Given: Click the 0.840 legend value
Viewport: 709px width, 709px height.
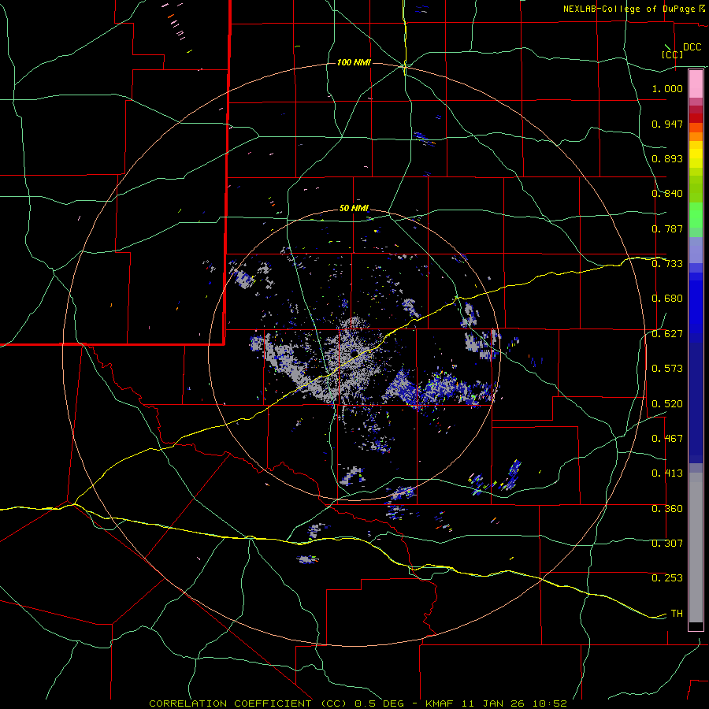Looking at the screenshot, I should (667, 194).
